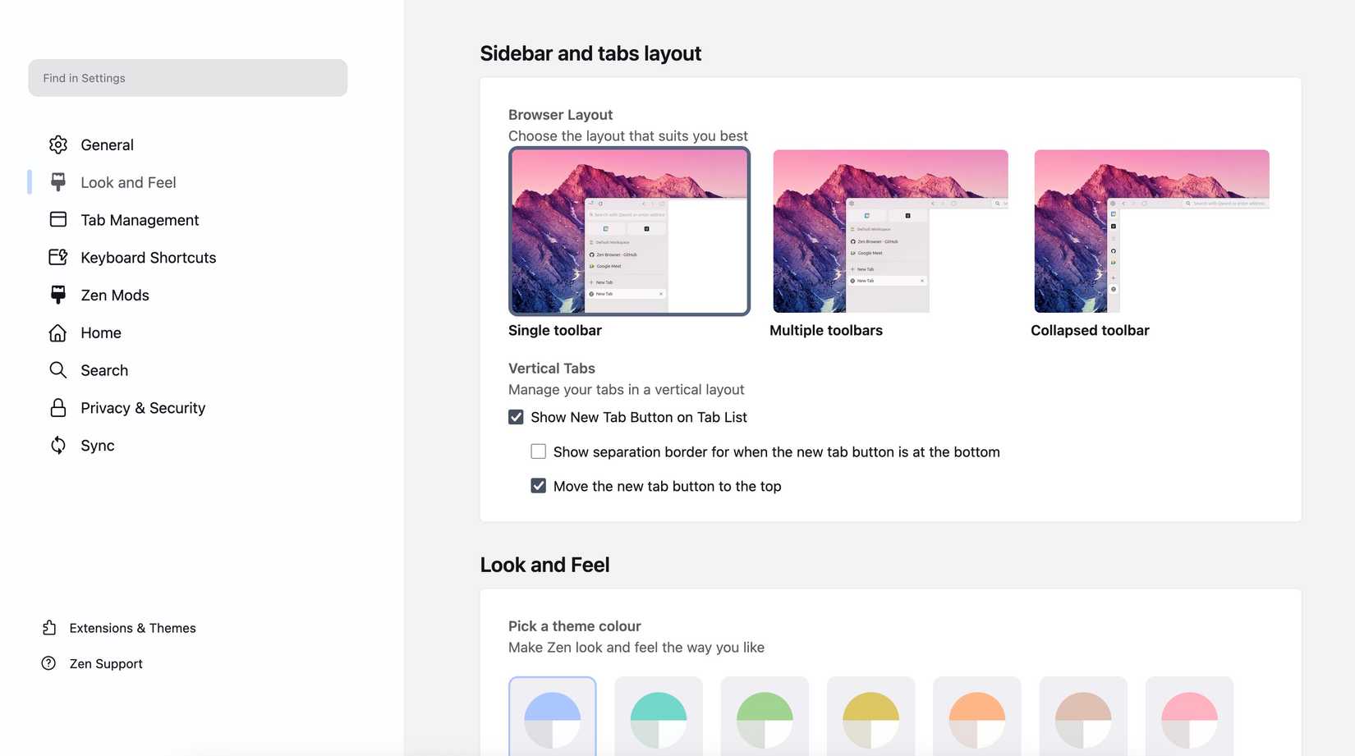
Task: Click the General gear icon
Action: click(x=57, y=145)
